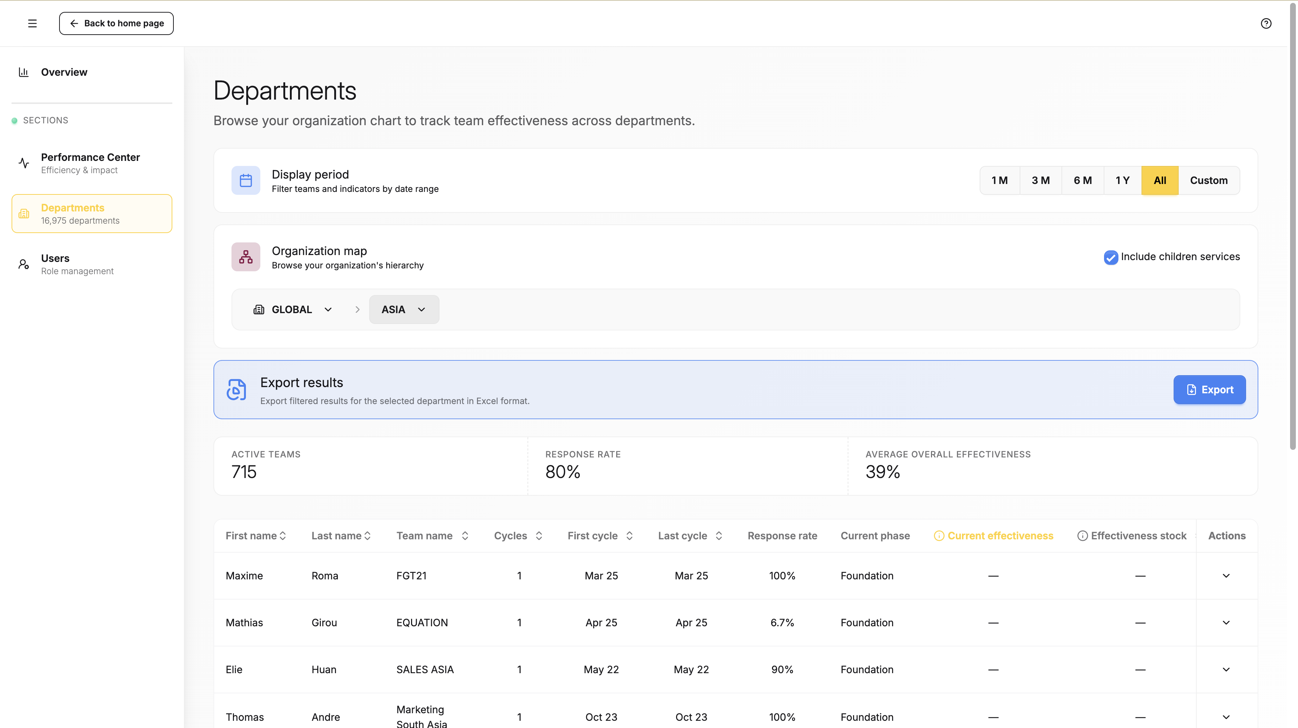
Task: Click the ACTIVE TEAMS 715 value
Action: [244, 472]
